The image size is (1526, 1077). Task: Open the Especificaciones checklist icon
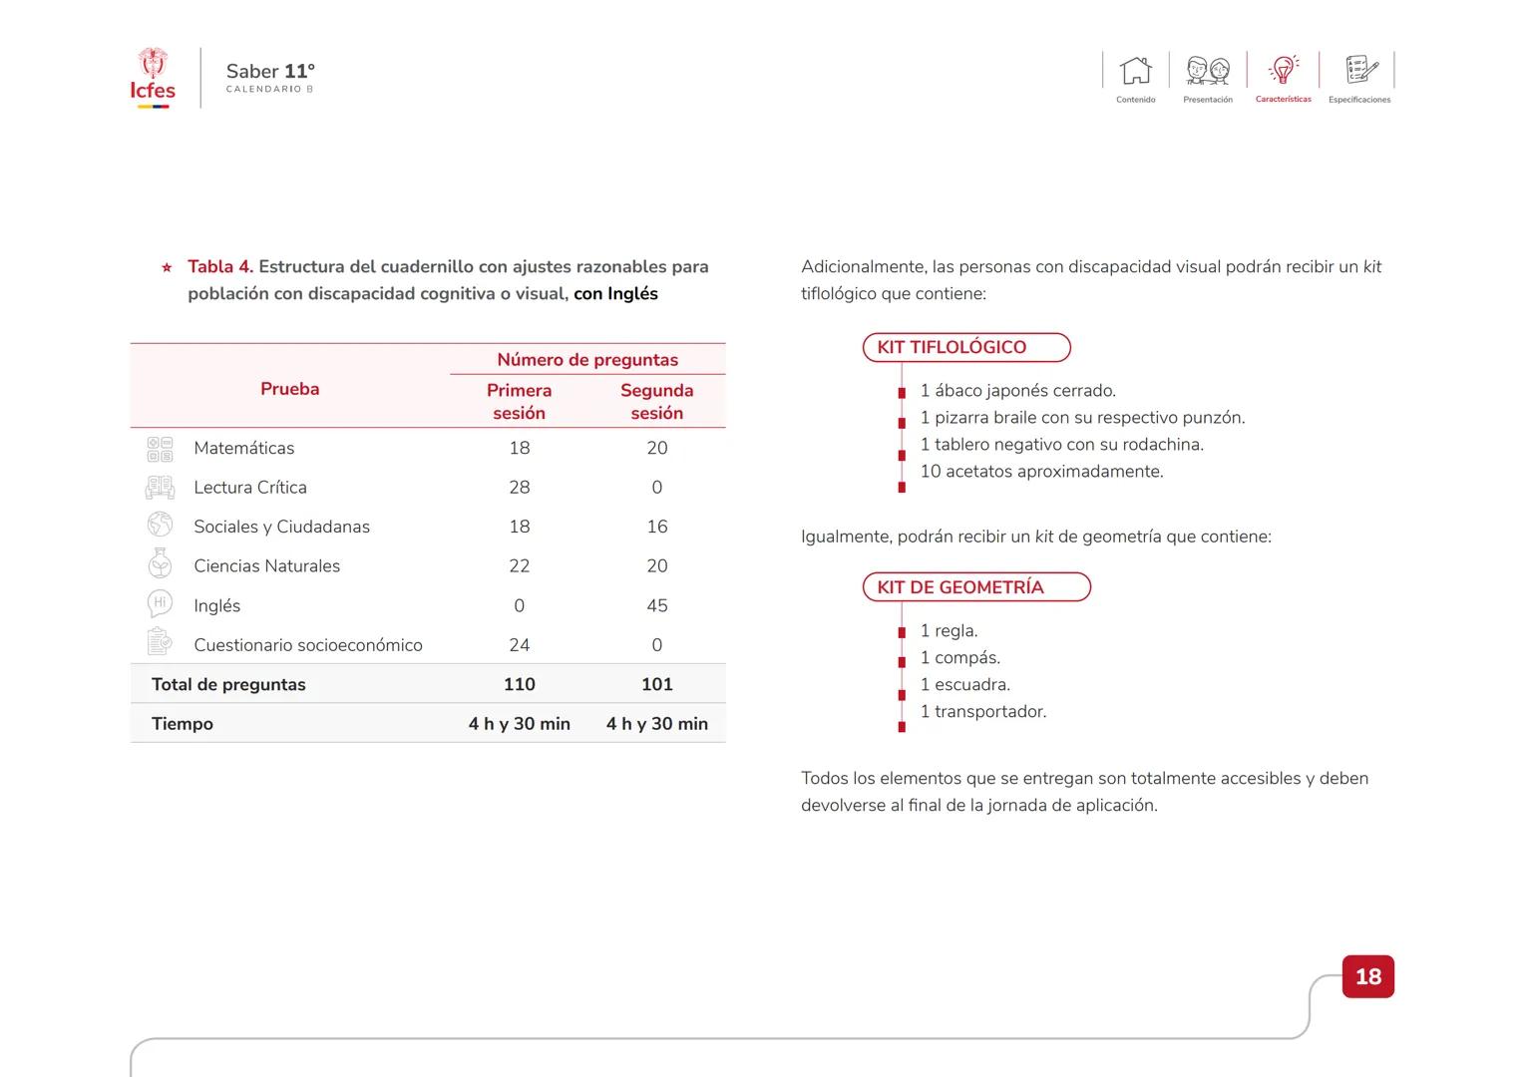click(x=1360, y=70)
